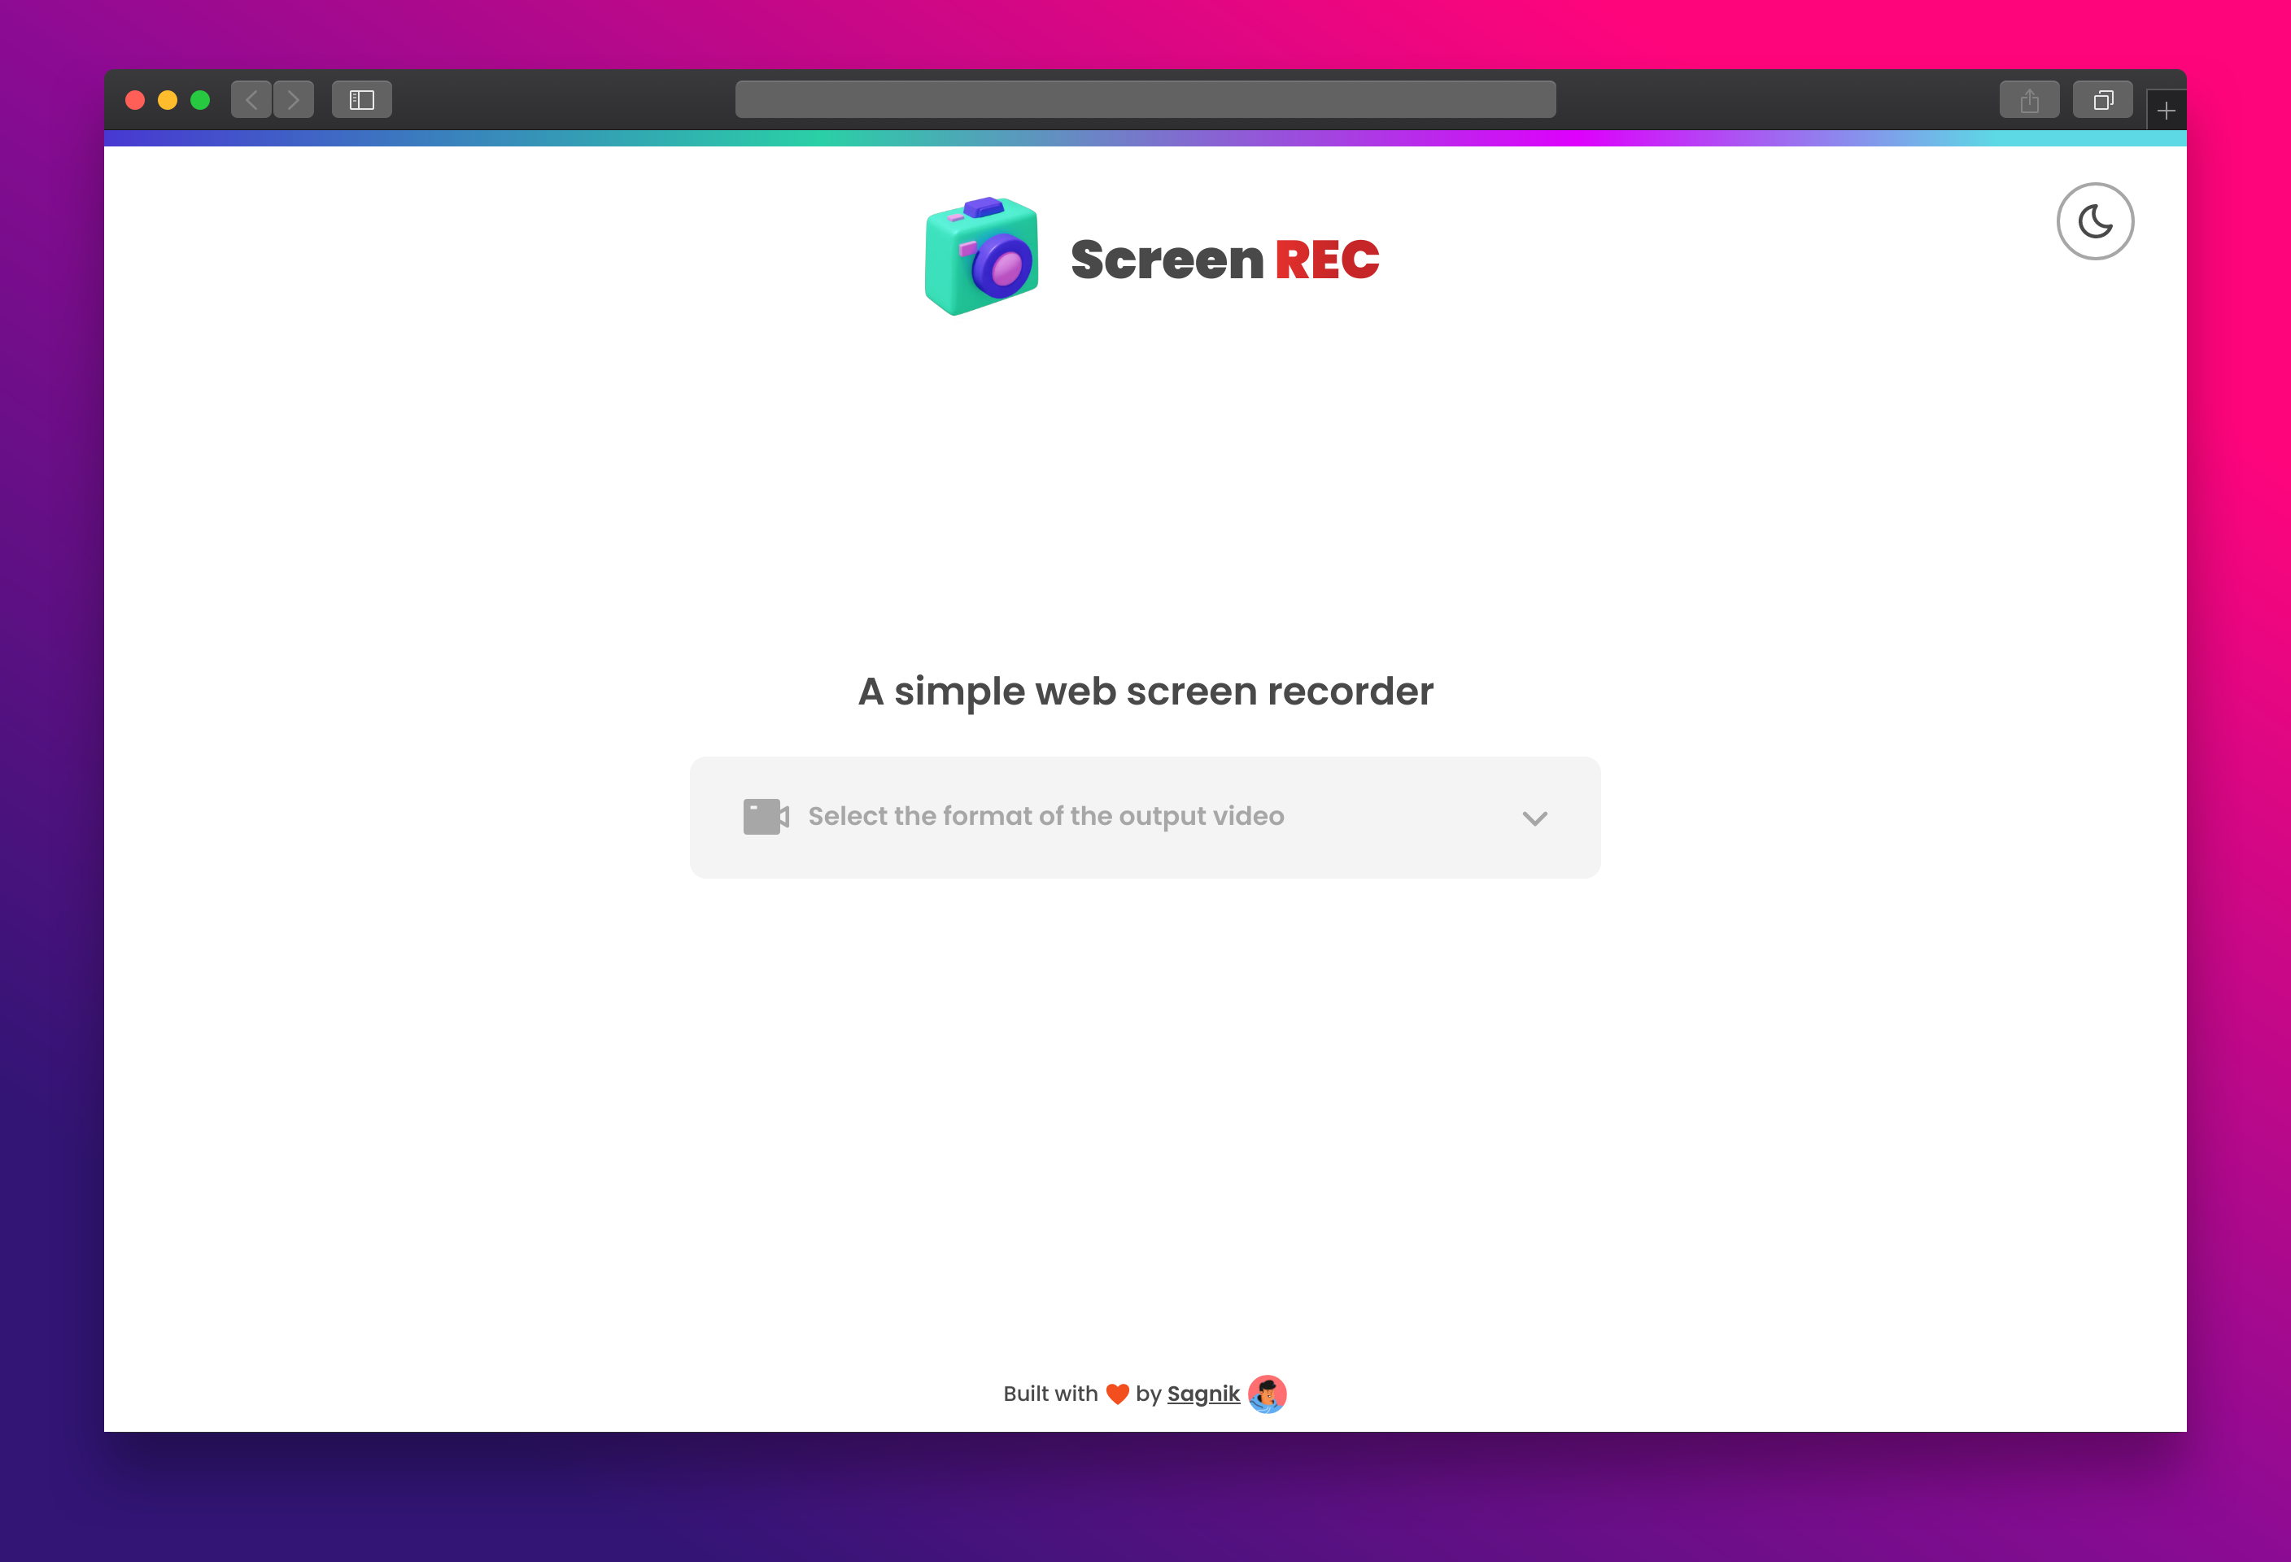
Task: Show all tabs overview button
Action: pos(2101,99)
